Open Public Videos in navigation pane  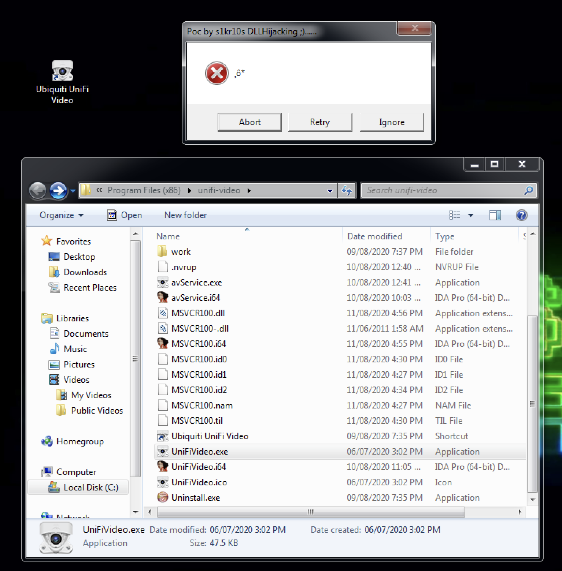coord(90,410)
